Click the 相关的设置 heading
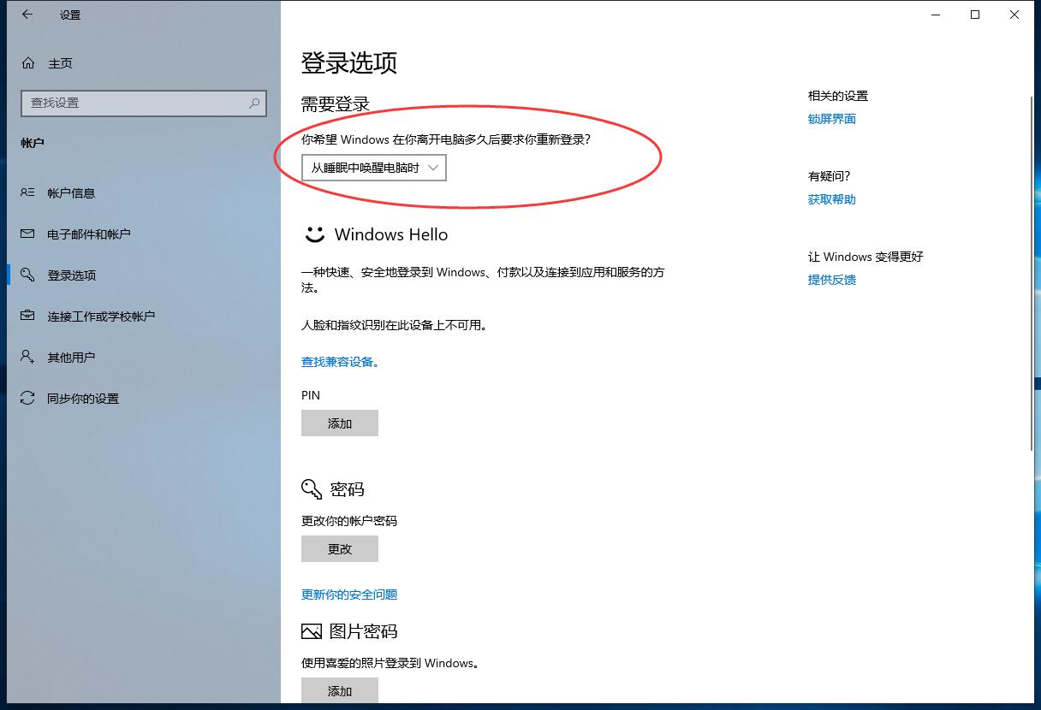This screenshot has height=710, width=1041. 838,96
